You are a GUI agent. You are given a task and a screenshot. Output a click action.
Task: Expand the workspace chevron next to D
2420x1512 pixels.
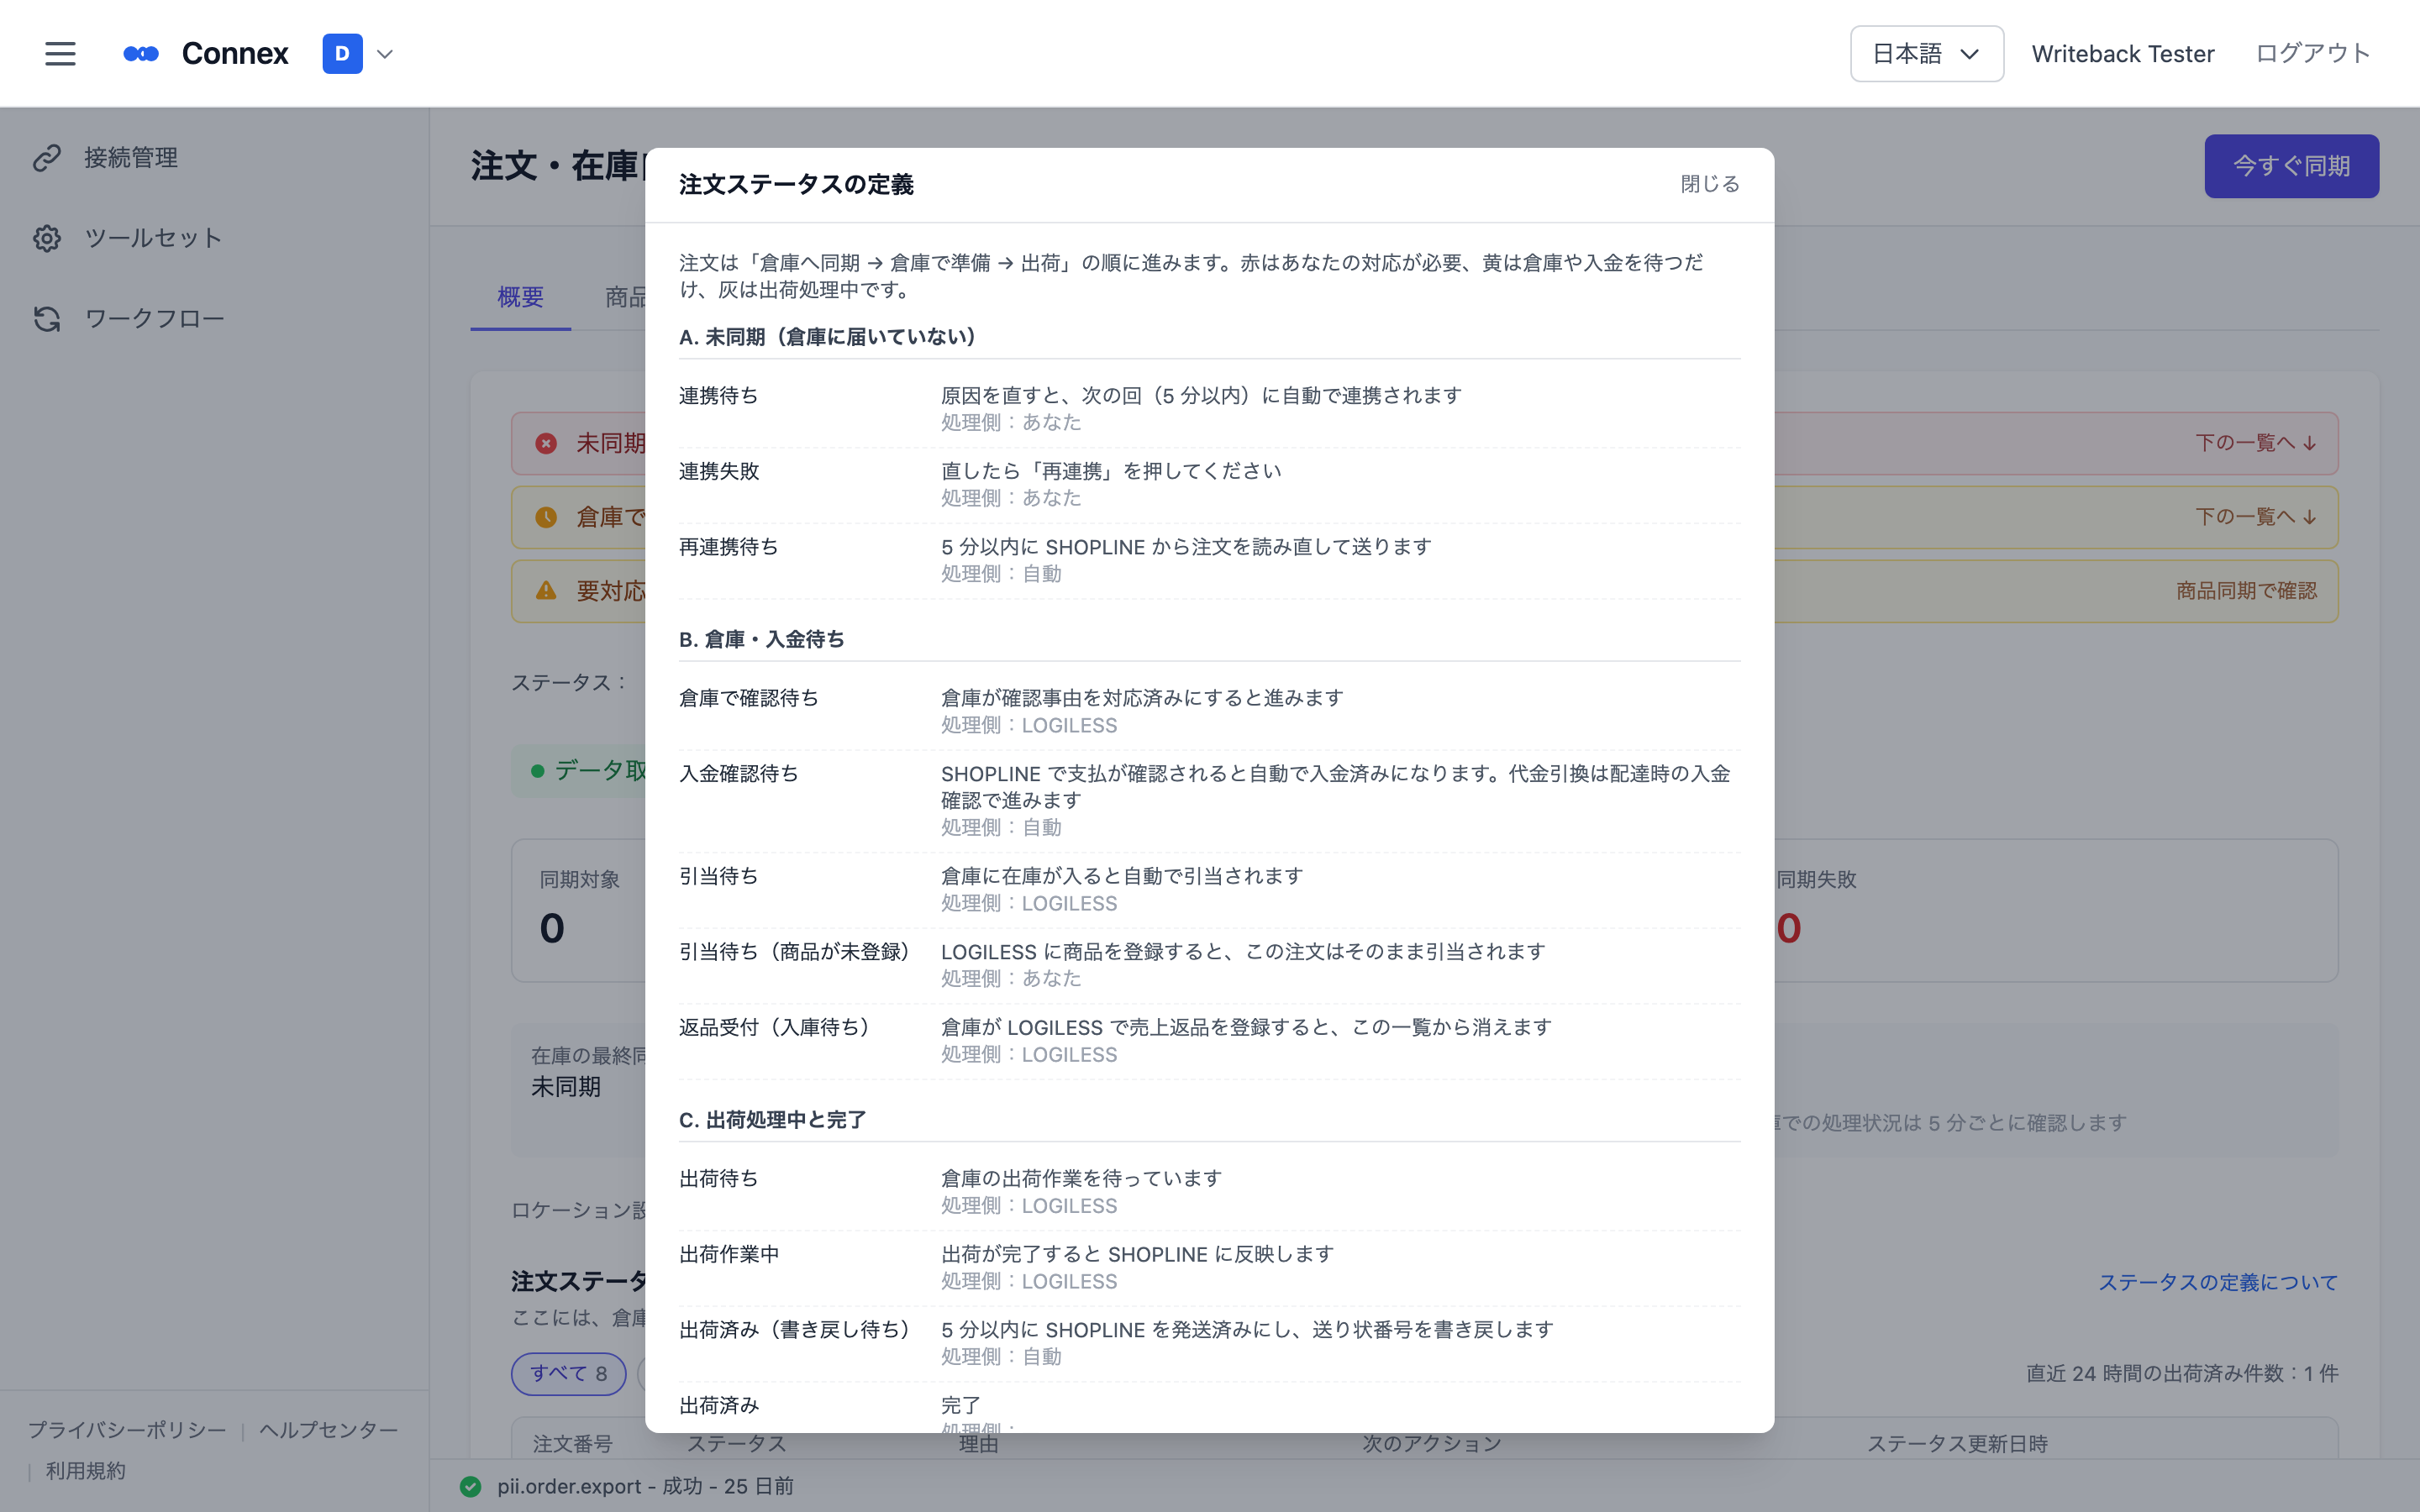tap(385, 54)
